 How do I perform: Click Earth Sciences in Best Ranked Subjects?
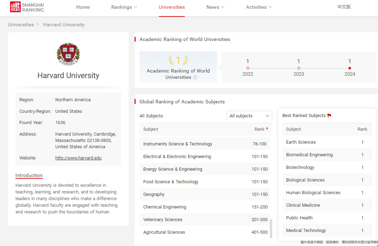pyautogui.click(x=301, y=142)
